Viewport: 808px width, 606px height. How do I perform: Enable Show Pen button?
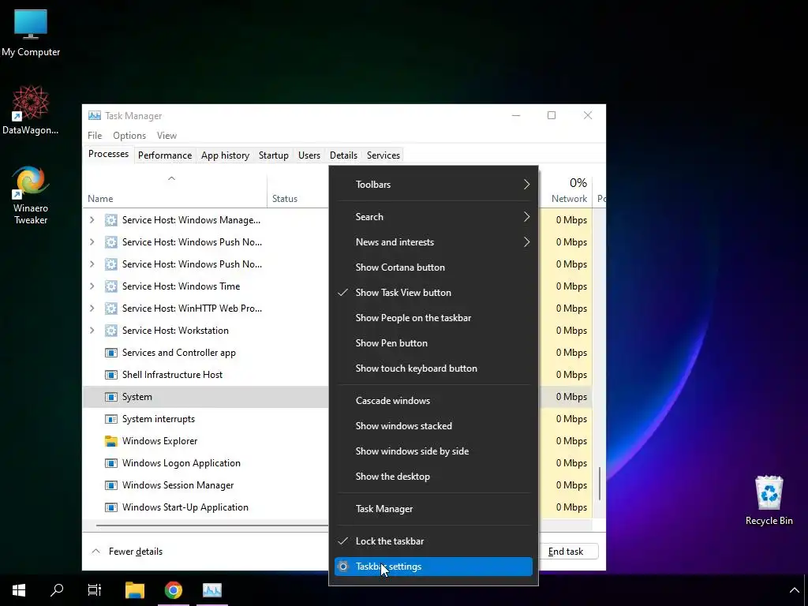point(433,343)
